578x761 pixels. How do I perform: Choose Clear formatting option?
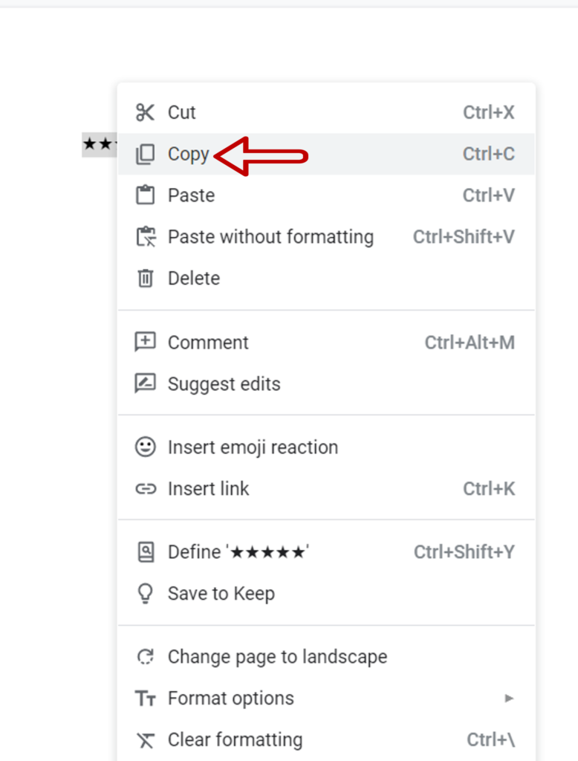[326, 740]
